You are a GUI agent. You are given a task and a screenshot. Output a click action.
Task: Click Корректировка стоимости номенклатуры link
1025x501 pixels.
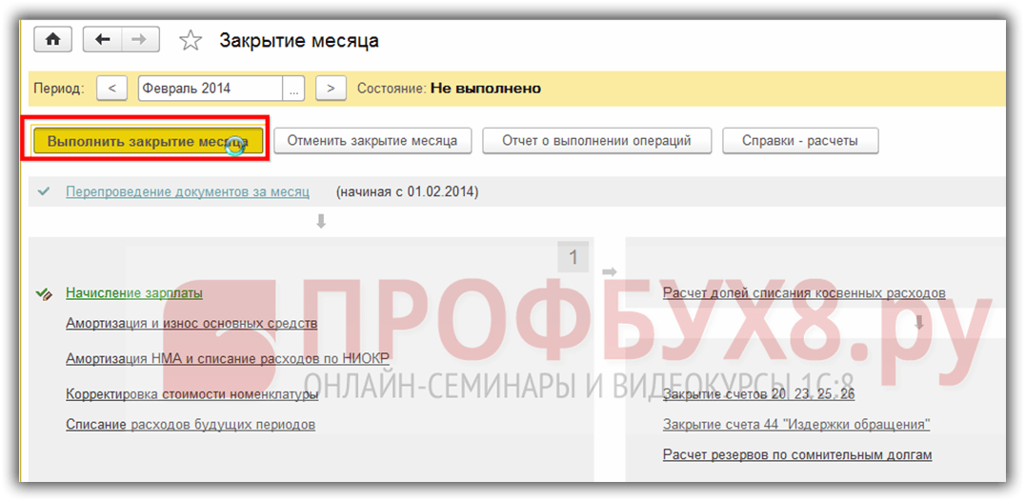(x=191, y=393)
